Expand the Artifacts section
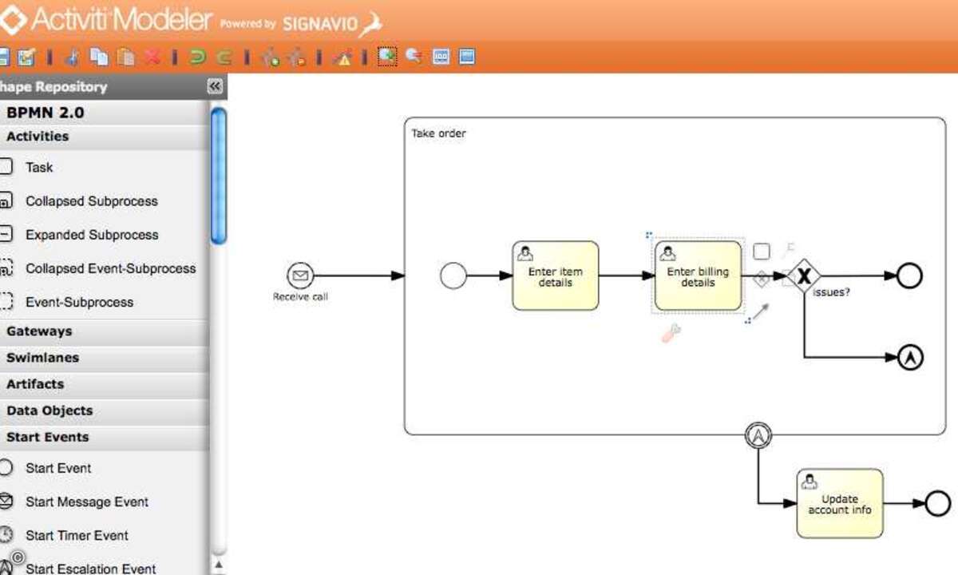The height and width of the screenshot is (575, 958). click(105, 384)
